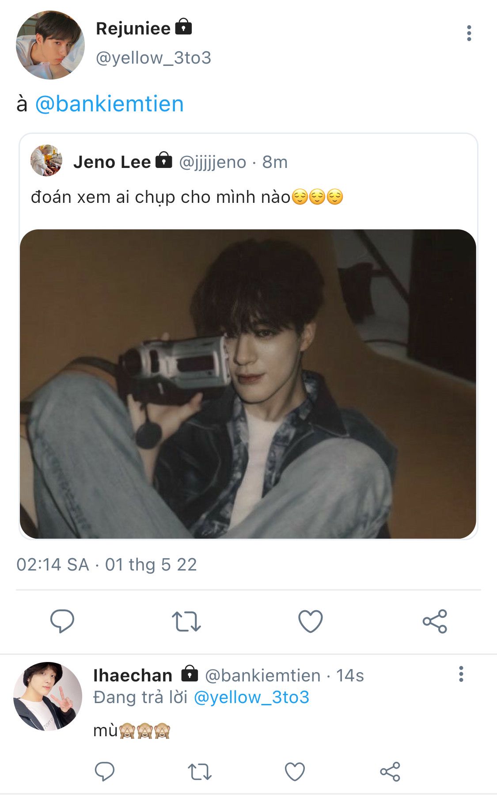This screenshot has width=497, height=795.
Task: Open quoted tweet text by Jeno Lee
Action: (161, 197)
